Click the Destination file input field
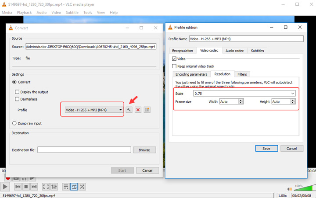 pyautogui.click(x=84, y=150)
